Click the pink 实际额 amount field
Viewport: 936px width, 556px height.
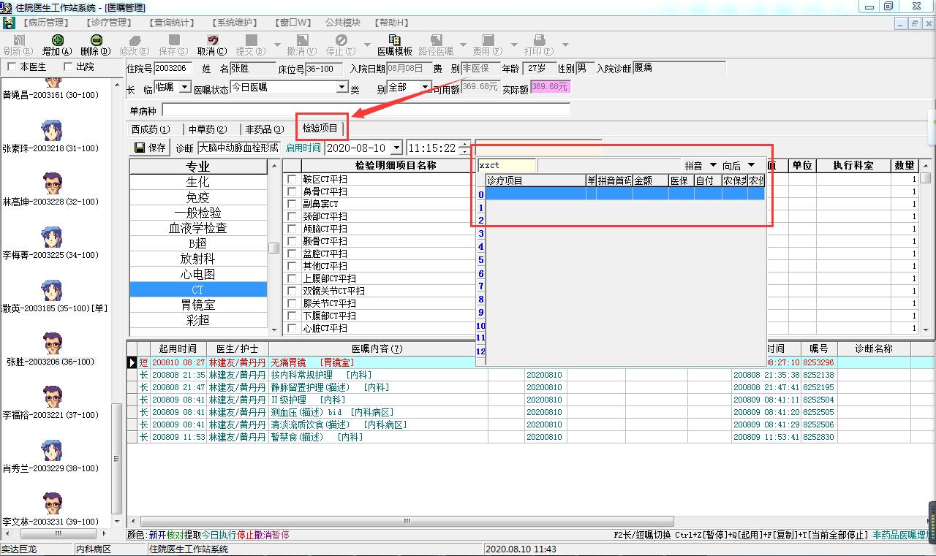(550, 87)
